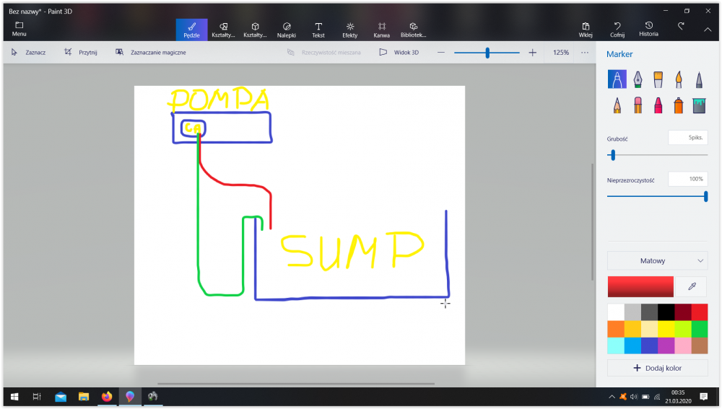722x409 pixels.
Task: Pick the Eraser tool
Action: point(638,106)
